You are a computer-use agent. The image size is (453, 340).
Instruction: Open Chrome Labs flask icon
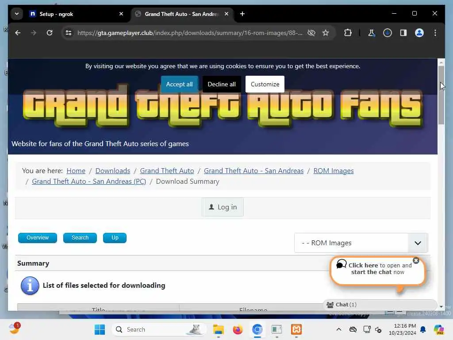pyautogui.click(x=371, y=33)
